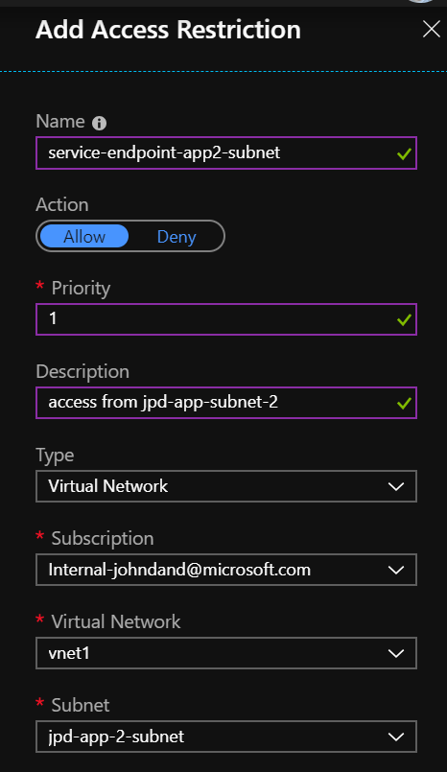The width and height of the screenshot is (447, 772).
Task: Click the green checkmark in Priority field
Action: click(404, 320)
